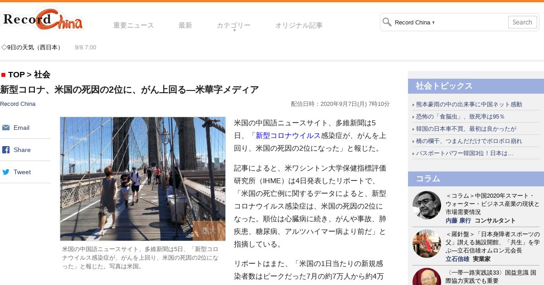
Task: Open the 一帯一路実践談33 column article
Action: click(x=491, y=276)
